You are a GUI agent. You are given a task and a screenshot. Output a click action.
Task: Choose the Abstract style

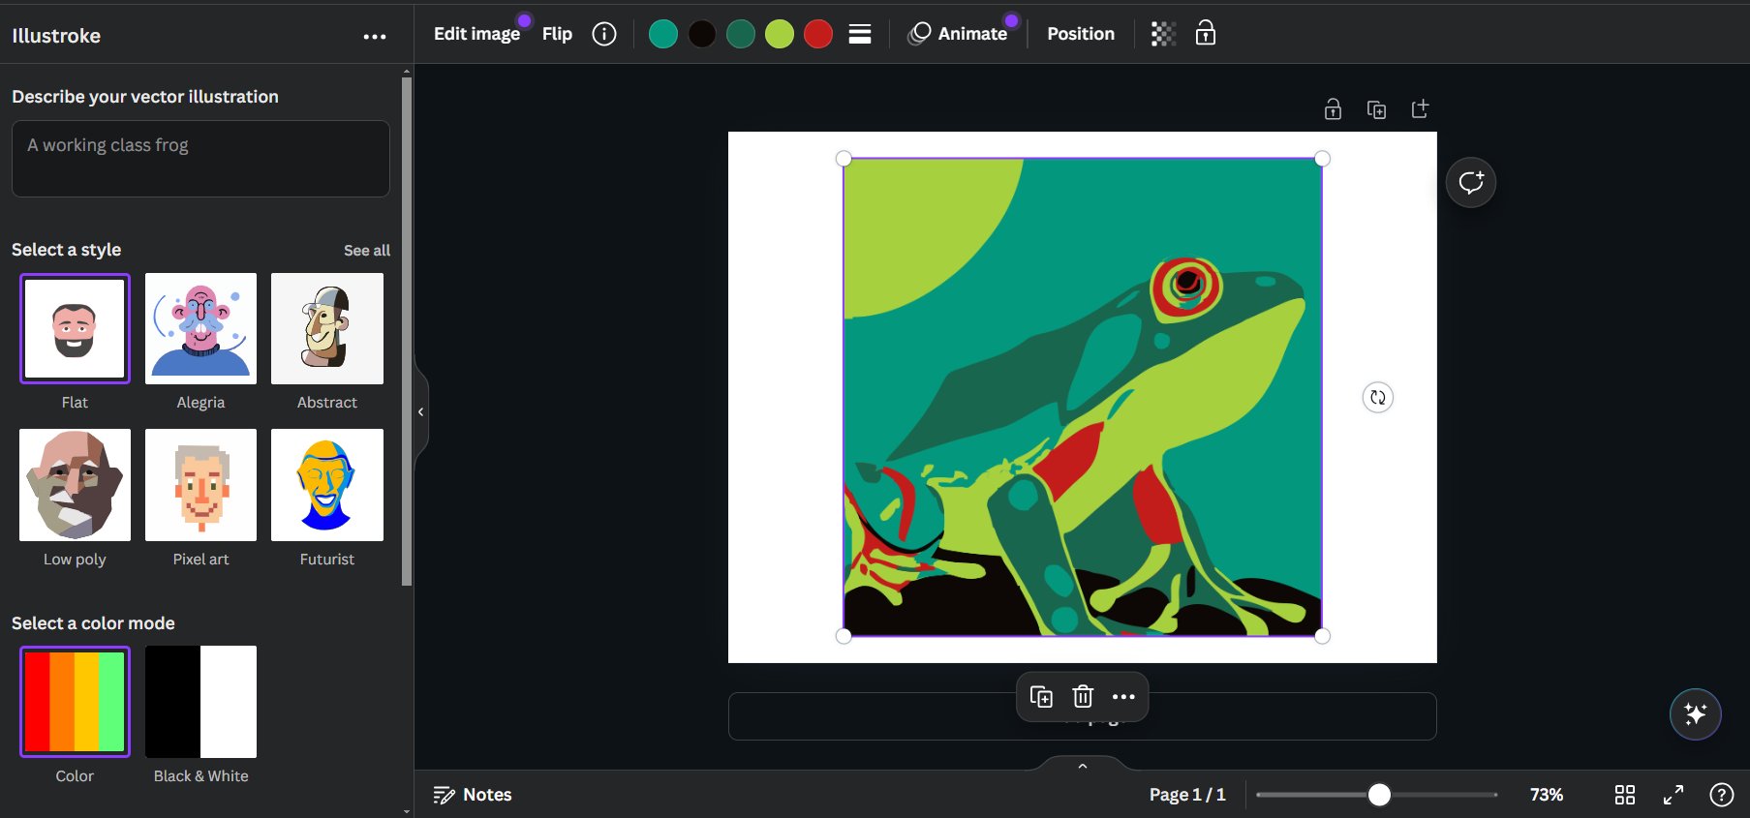(x=327, y=328)
